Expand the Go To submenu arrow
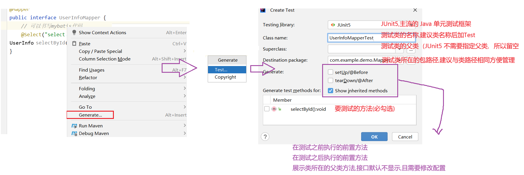524x175 pixels. pyautogui.click(x=185, y=107)
